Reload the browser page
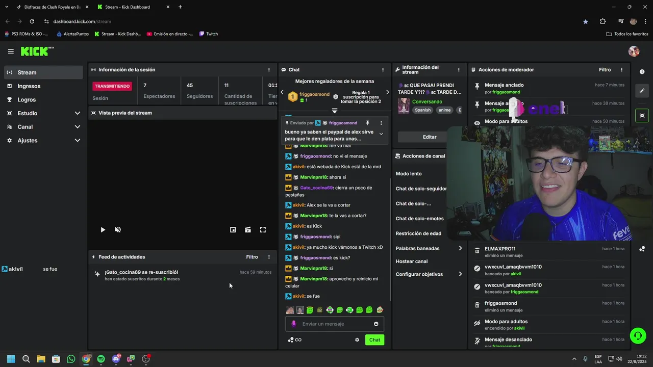This screenshot has width=653, height=367. pyautogui.click(x=32, y=21)
